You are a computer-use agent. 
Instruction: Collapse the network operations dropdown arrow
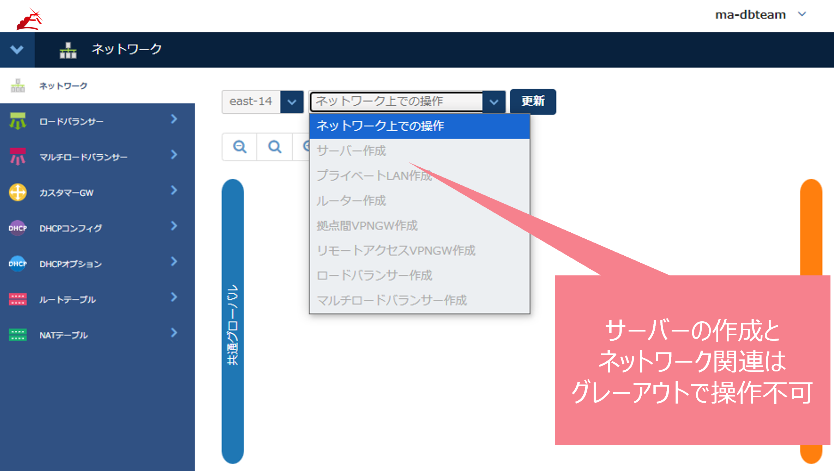[x=494, y=102]
